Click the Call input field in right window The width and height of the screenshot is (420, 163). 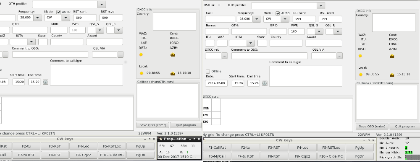coord(220,19)
